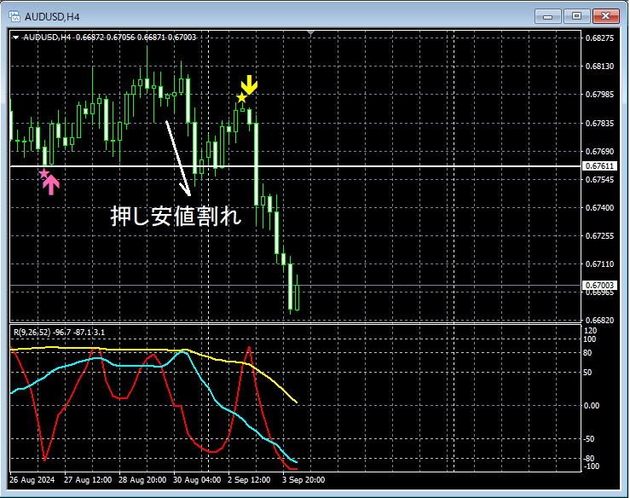Click the pink up arrow signal
This screenshot has width=630, height=498.
coord(51,185)
